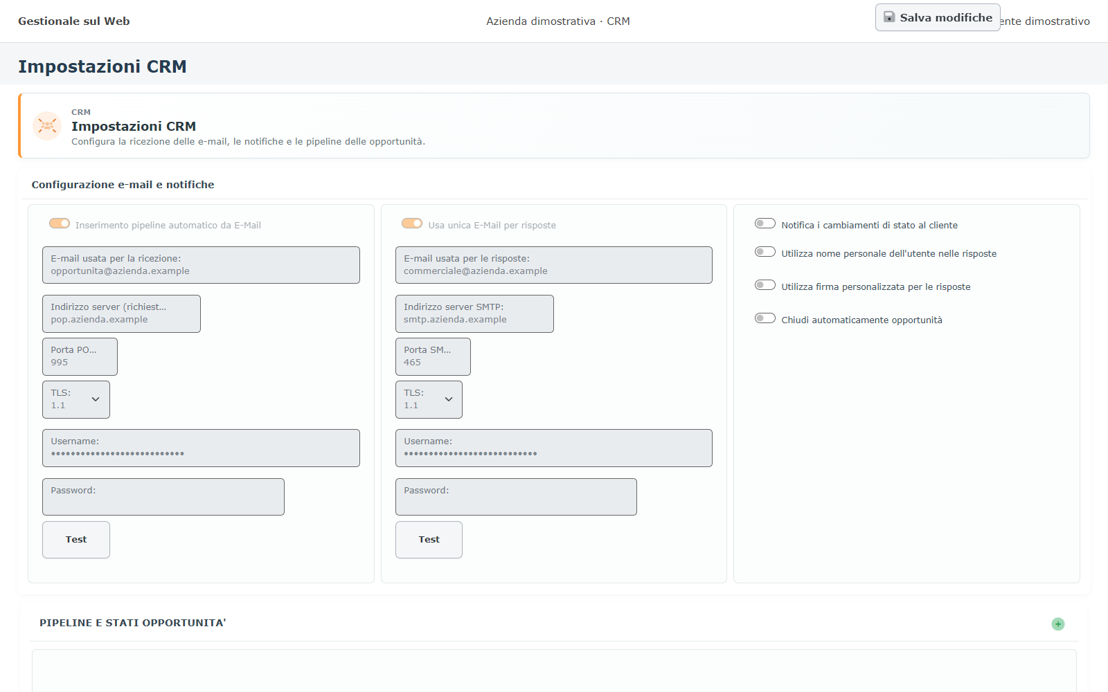Toggle Inserimento pipeline automatico da E-Mail
Viewport: 1108px width, 692px height.
(60, 224)
